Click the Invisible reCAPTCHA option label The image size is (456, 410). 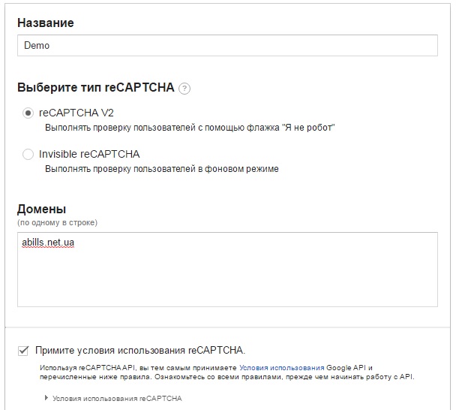[x=89, y=154]
